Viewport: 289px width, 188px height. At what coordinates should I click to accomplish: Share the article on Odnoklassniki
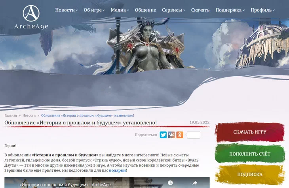click(x=180, y=135)
